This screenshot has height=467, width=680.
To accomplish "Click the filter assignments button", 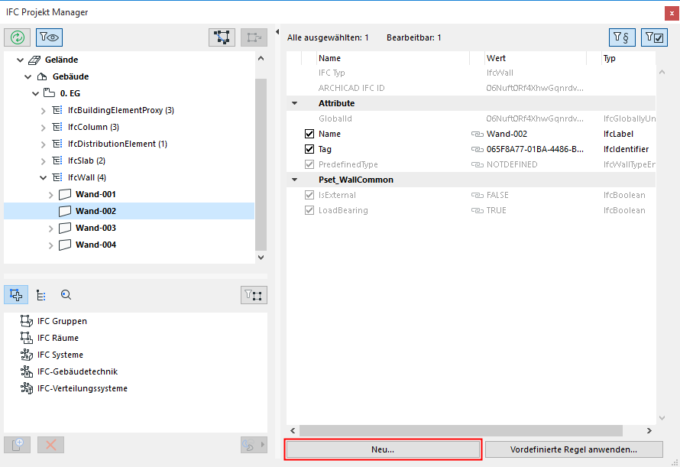I will pyautogui.click(x=254, y=295).
